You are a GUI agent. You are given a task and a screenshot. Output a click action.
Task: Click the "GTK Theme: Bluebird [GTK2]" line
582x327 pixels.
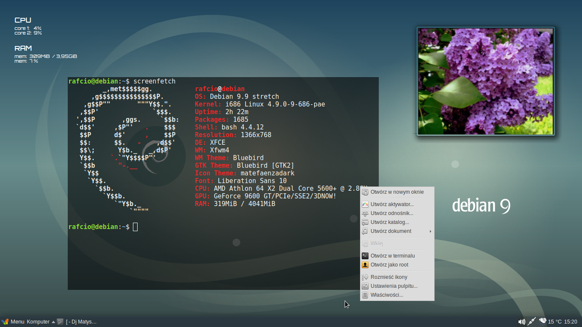coord(245,166)
